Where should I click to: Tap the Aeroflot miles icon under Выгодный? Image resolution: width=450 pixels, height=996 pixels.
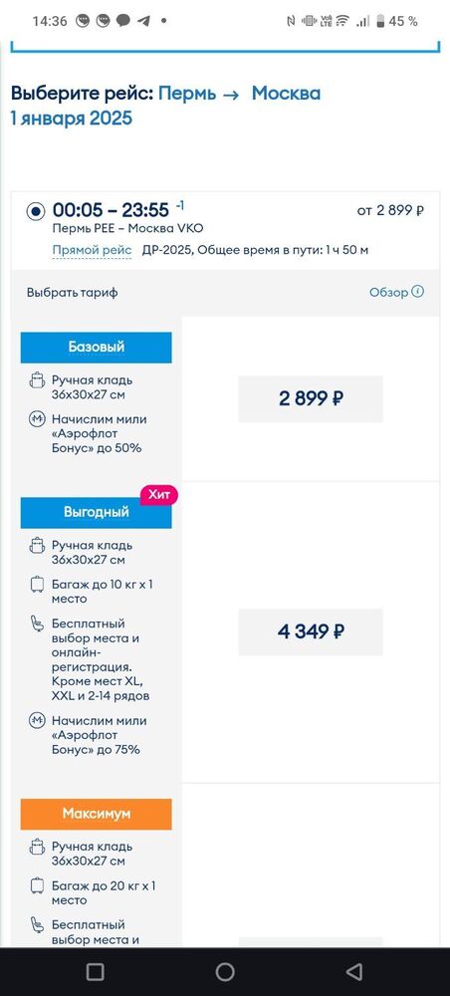point(38,721)
